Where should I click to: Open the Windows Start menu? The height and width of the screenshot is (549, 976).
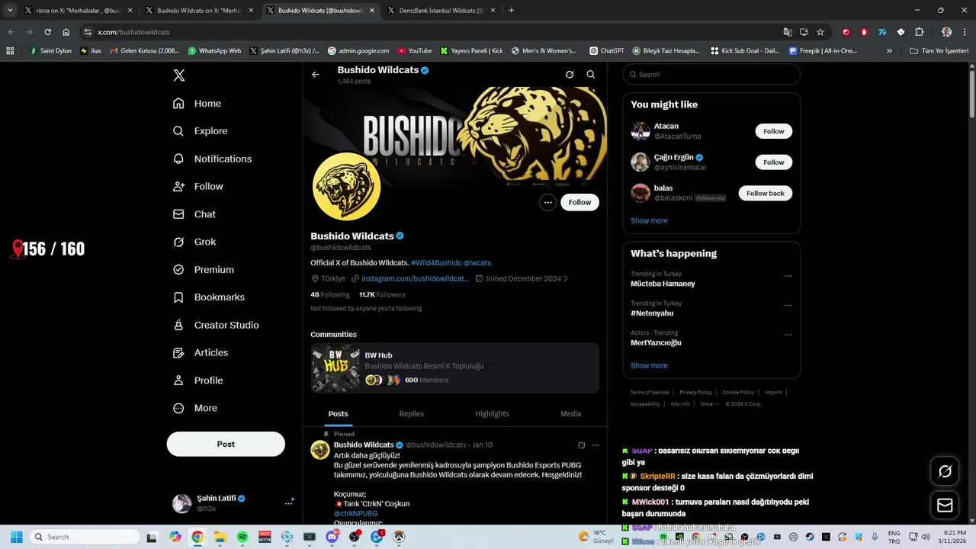pos(16,537)
